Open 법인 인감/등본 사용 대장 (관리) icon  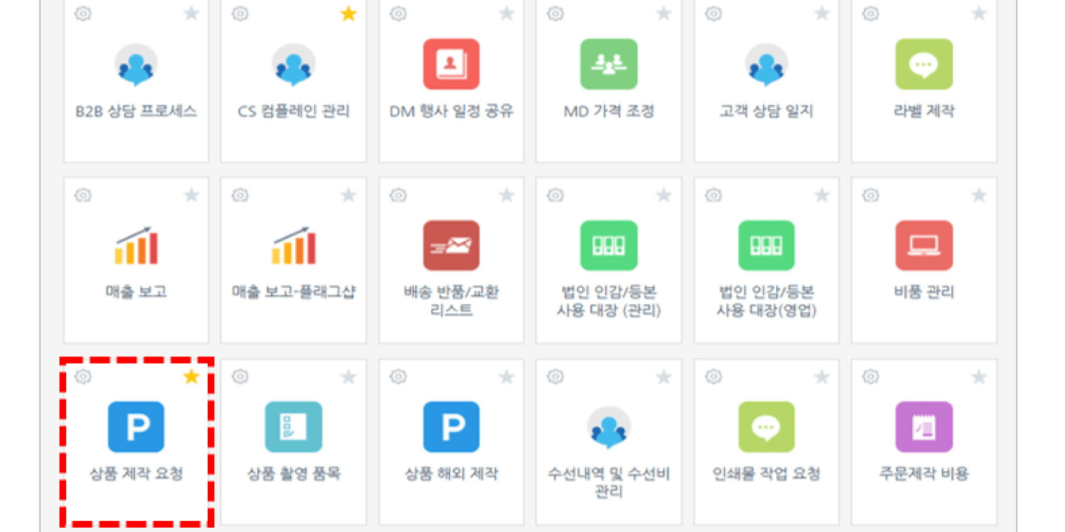(609, 245)
